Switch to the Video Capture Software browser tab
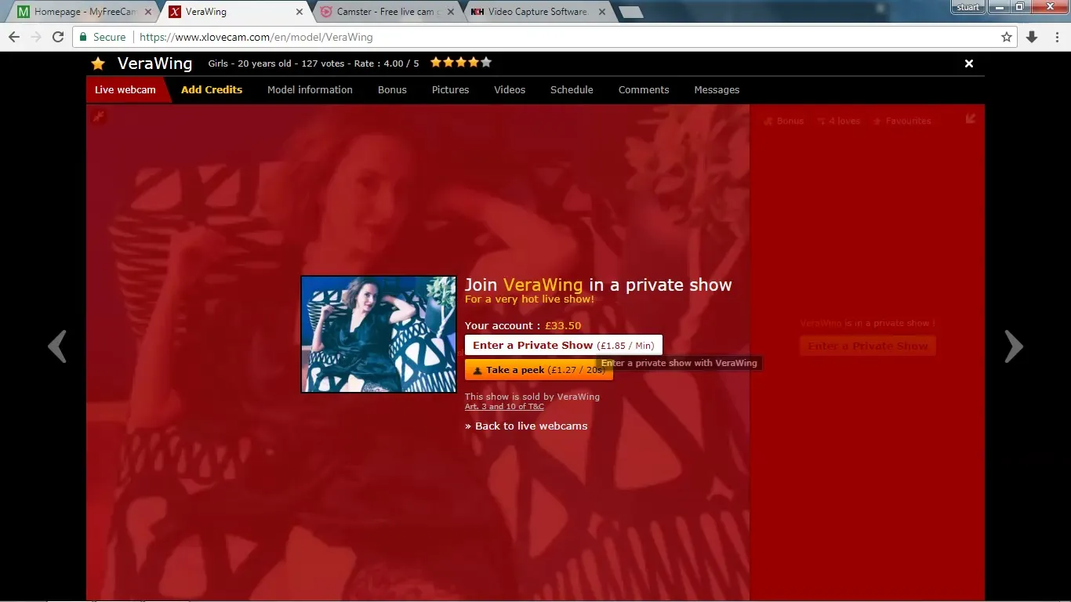Screen dimensions: 1071x602 (x=537, y=12)
